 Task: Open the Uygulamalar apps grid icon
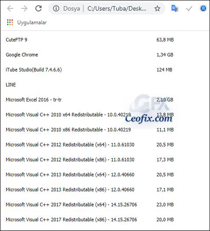pyautogui.click(x=10, y=22)
